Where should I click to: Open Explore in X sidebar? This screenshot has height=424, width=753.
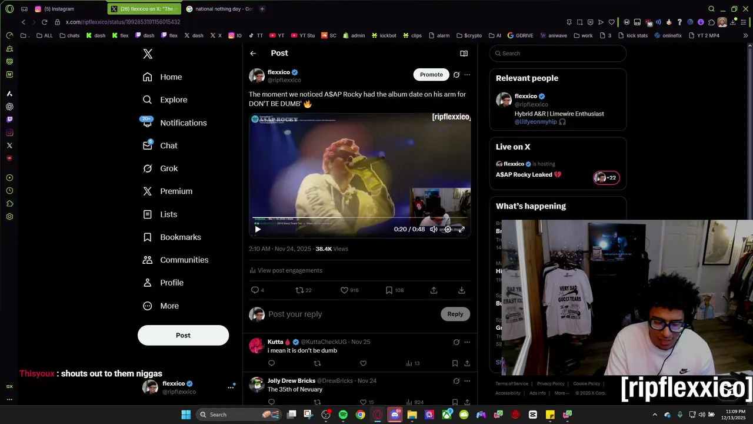pyautogui.click(x=165, y=100)
